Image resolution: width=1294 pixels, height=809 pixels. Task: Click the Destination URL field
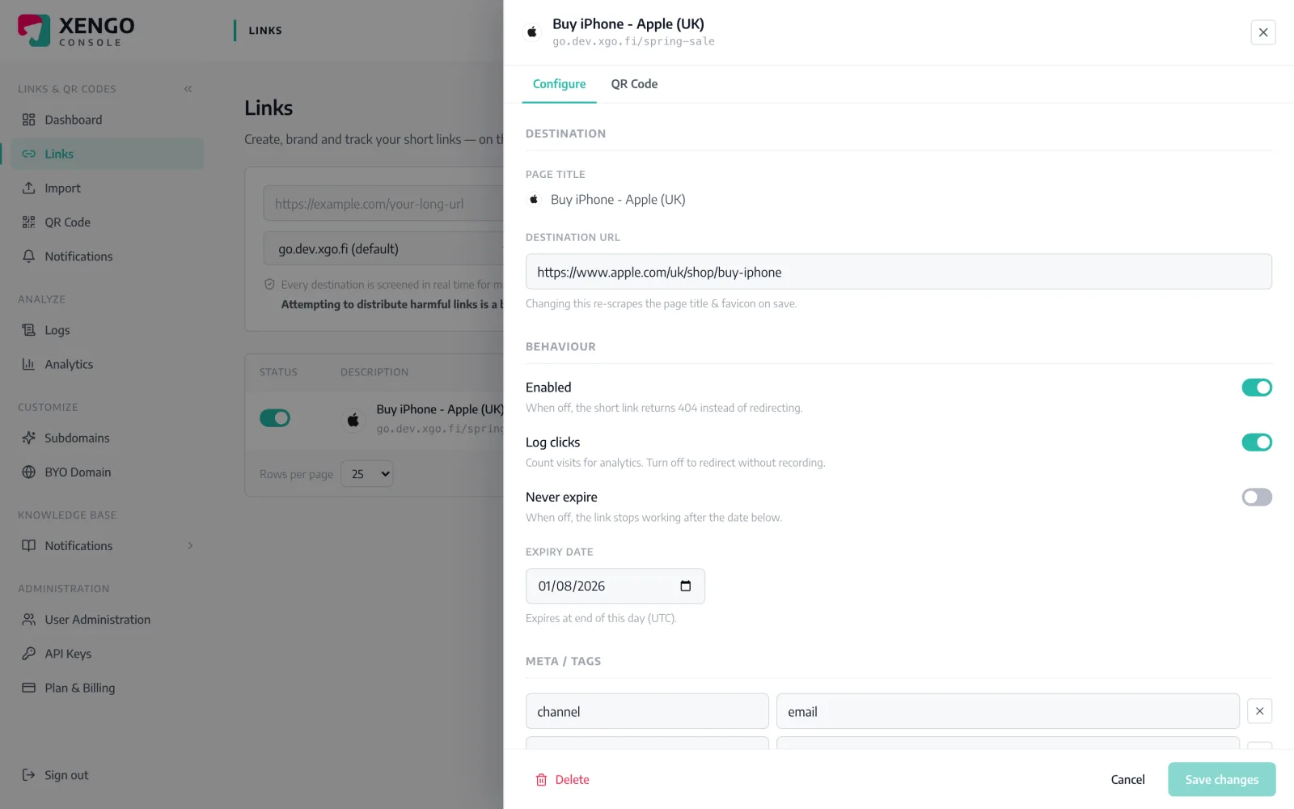899,272
